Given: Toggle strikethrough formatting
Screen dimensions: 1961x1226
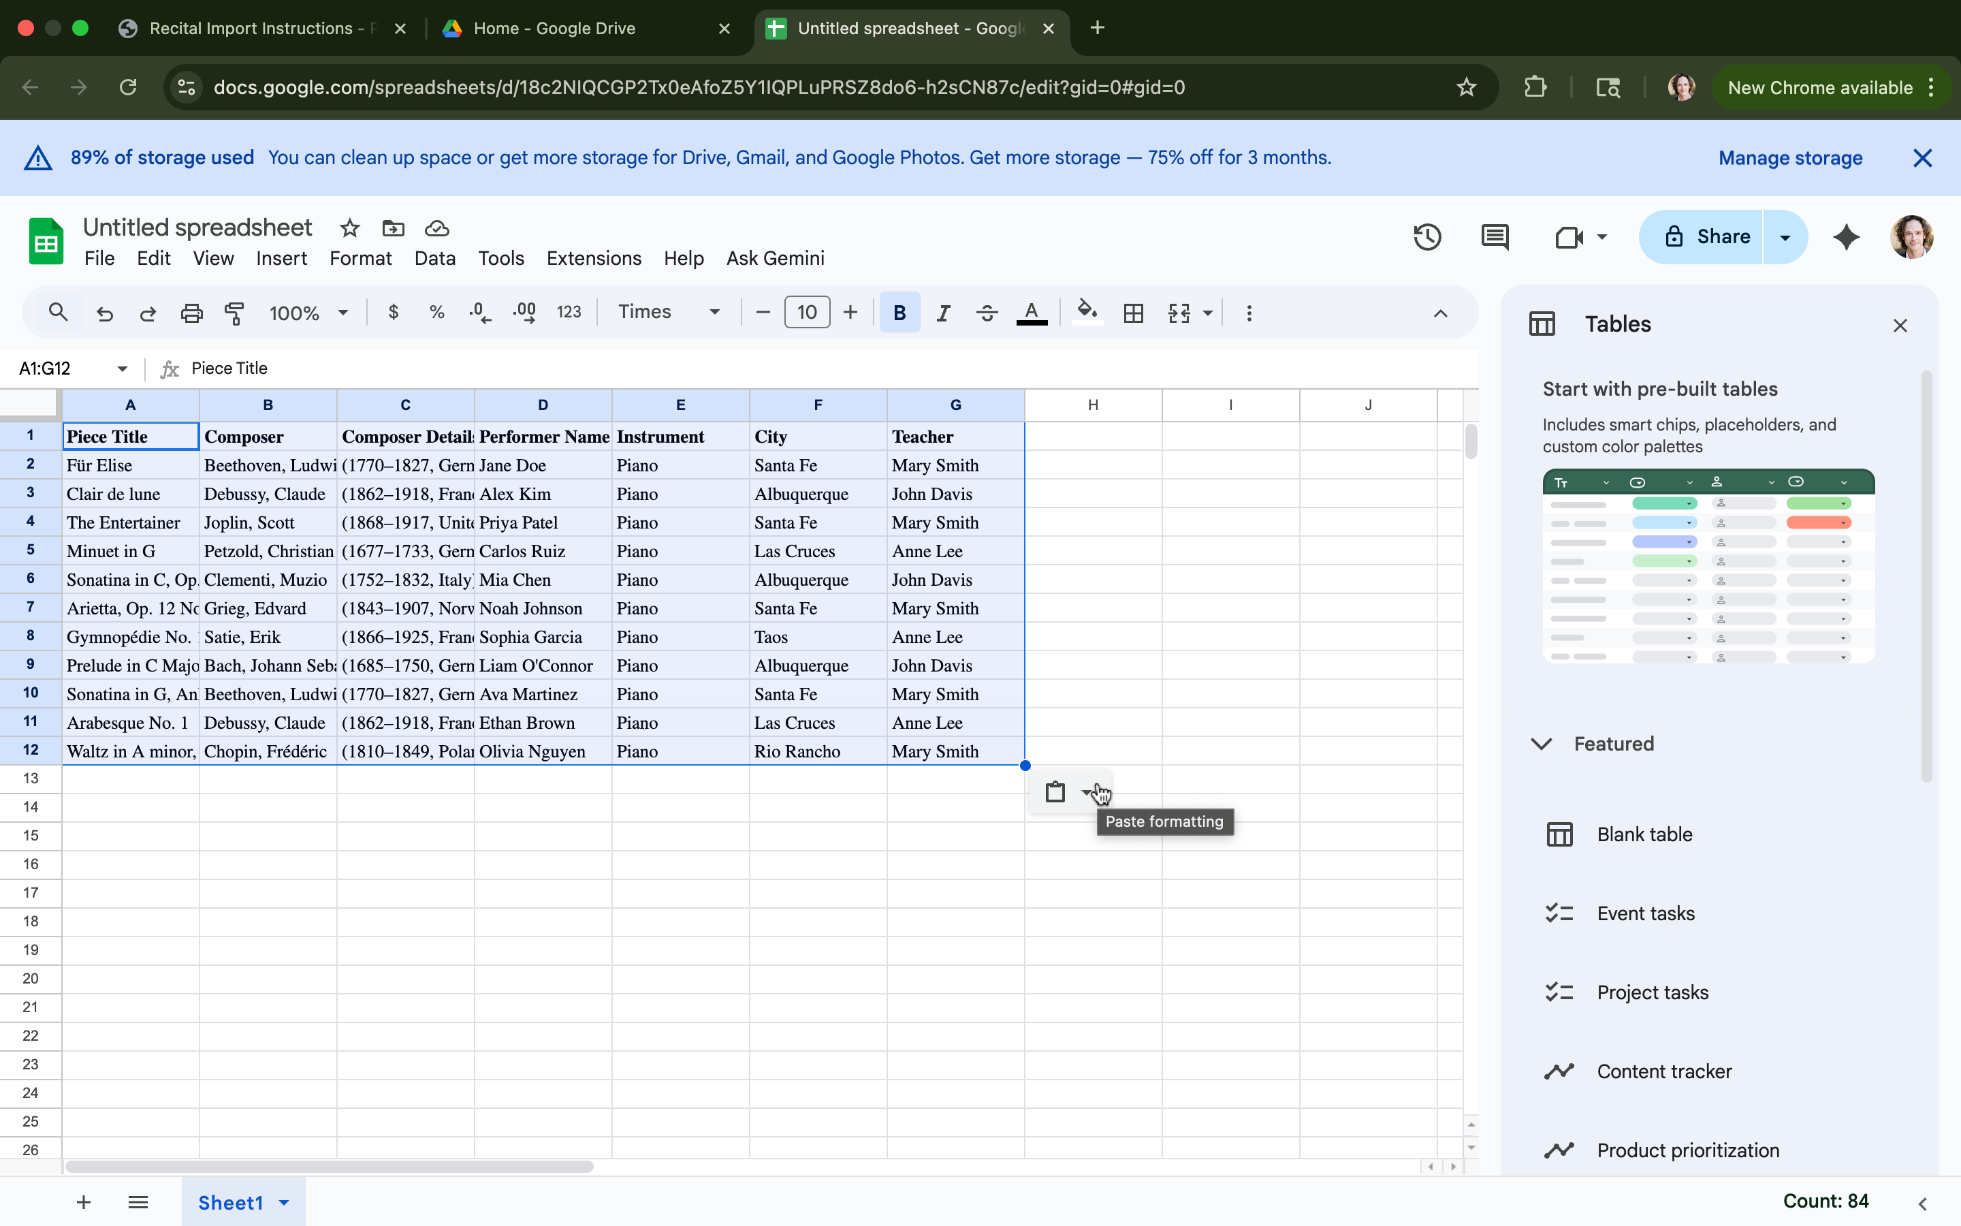Looking at the screenshot, I should pyautogui.click(x=986, y=313).
